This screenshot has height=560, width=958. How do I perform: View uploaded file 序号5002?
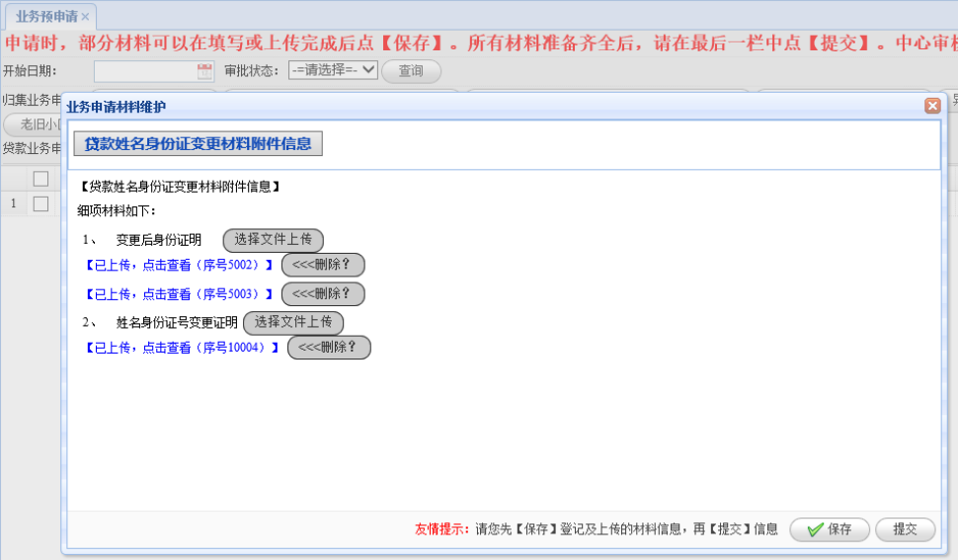pyautogui.click(x=179, y=266)
